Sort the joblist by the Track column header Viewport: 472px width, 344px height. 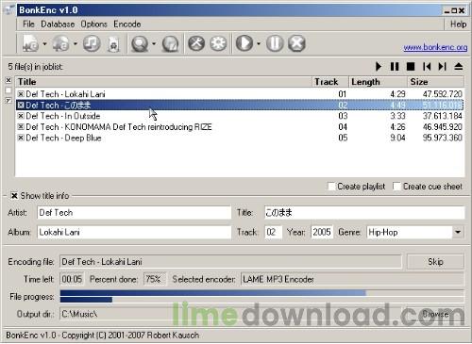[x=330, y=82]
